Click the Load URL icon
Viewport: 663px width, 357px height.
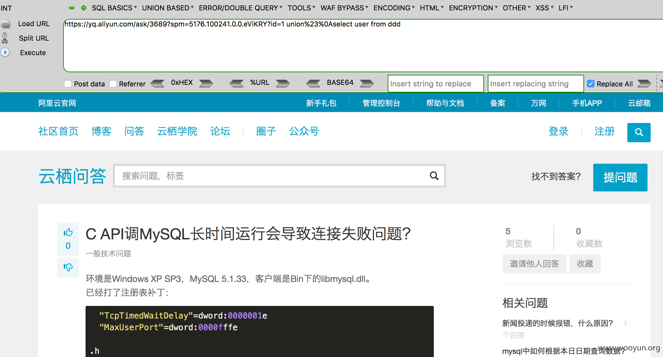point(5,24)
